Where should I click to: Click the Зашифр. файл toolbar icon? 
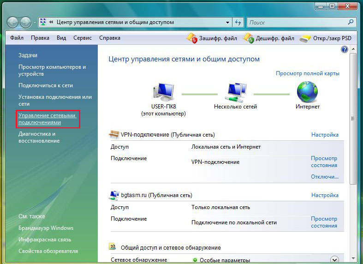click(192, 38)
